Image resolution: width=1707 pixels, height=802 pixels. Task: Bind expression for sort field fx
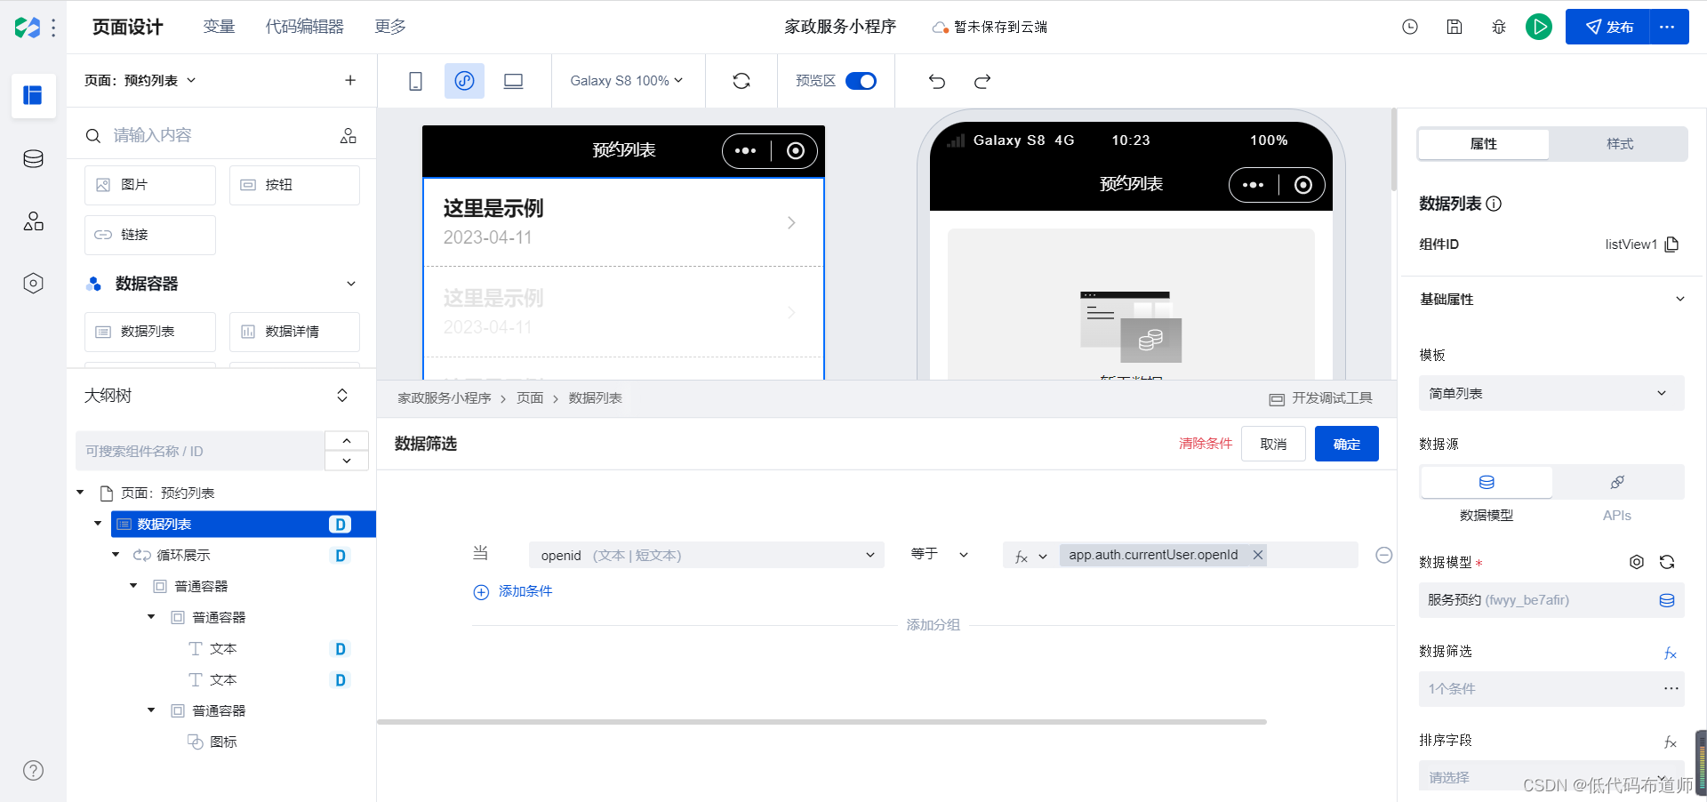pos(1671,742)
